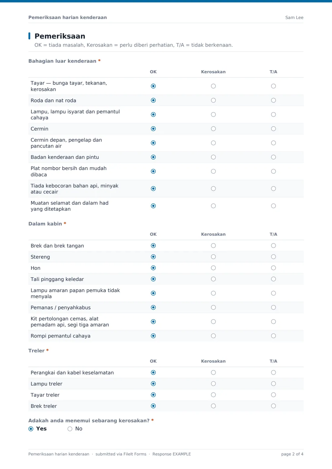
Task: Mark Tayar bunga tayar row as Kerosakan
Action: [213, 86]
